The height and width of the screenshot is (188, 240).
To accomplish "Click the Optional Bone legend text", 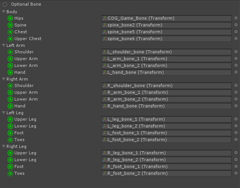I will 26,4.
